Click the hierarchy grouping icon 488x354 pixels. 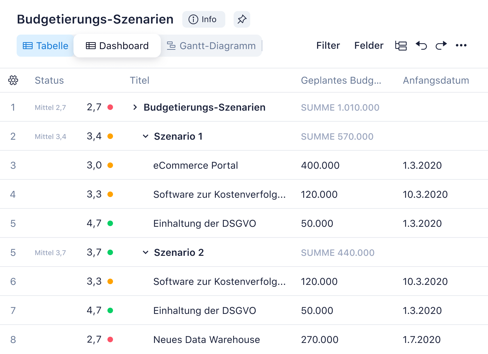[401, 46]
